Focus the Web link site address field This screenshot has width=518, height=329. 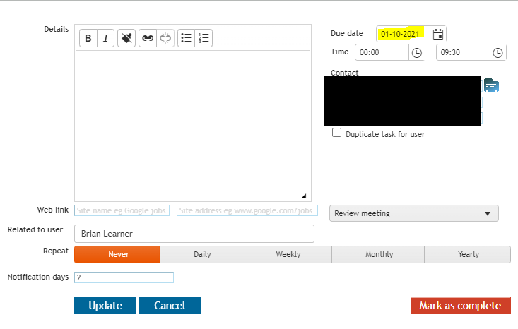point(247,210)
